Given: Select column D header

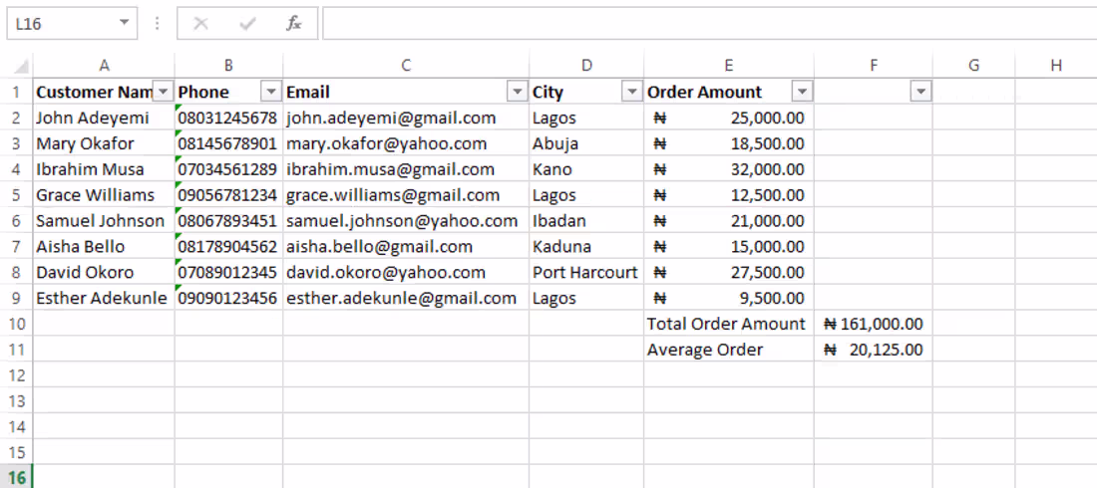Looking at the screenshot, I should click(586, 66).
